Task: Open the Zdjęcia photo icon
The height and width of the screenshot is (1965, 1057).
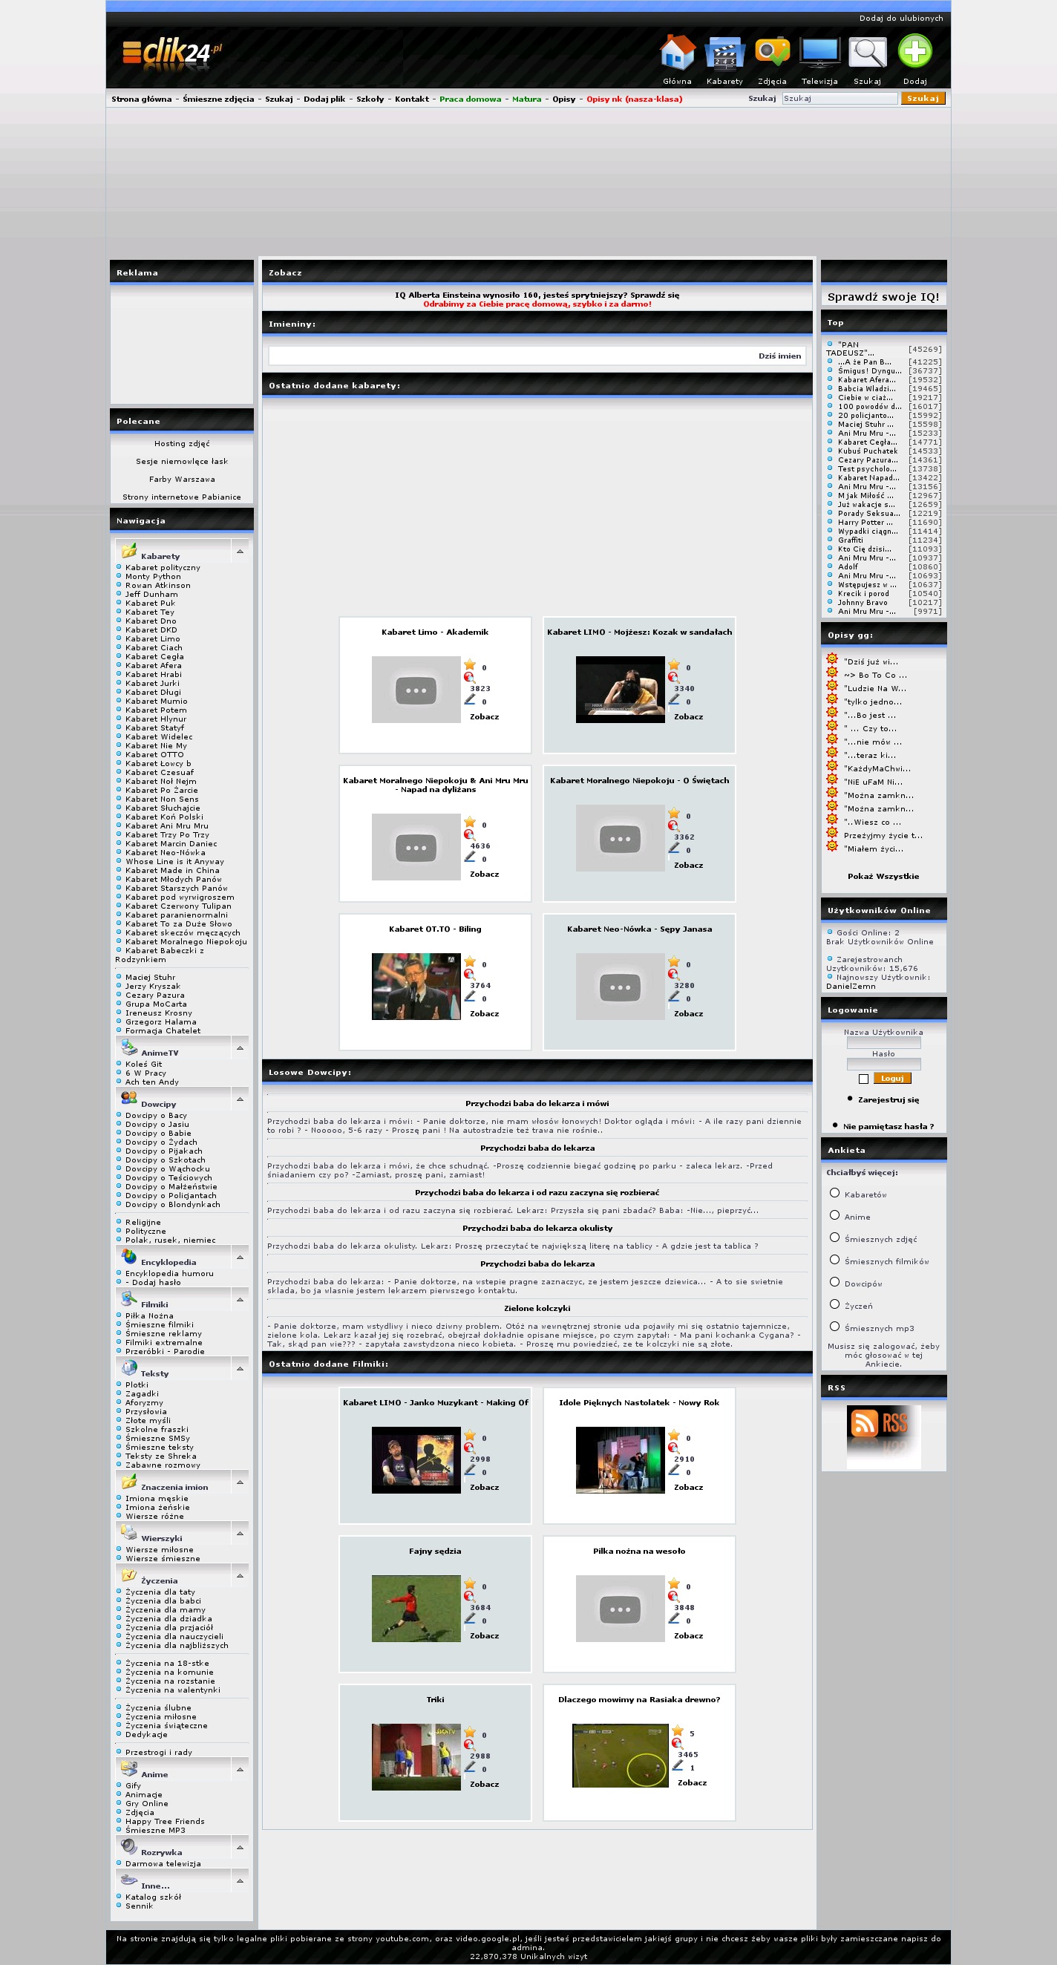Action: 772,53
